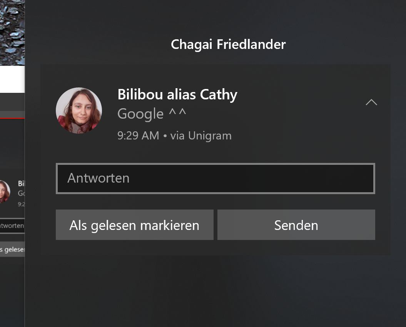The height and width of the screenshot is (327, 406).
Task: Click the empty dark area below the notification card
Action: [216, 290]
